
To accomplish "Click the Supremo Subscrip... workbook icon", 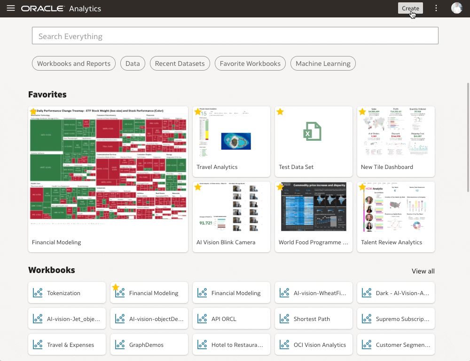I will coord(367,318).
